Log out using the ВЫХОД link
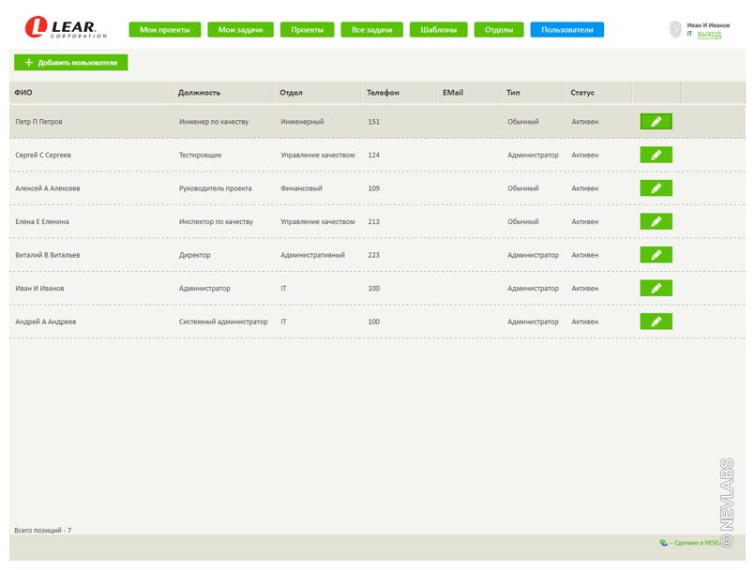 pyautogui.click(x=709, y=35)
